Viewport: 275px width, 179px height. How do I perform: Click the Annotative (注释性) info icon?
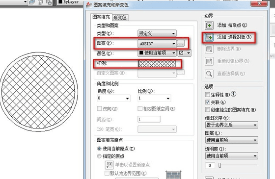[233, 94]
